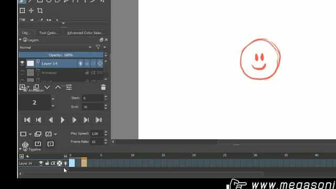Open remove frame dropdown arrow
Viewport: 336px width, 189px height.
pos(56,134)
